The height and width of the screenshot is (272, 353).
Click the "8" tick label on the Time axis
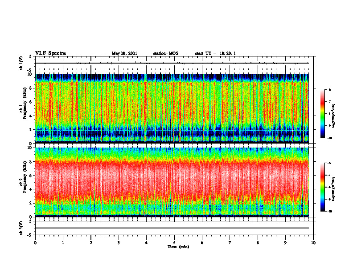click(x=258, y=243)
